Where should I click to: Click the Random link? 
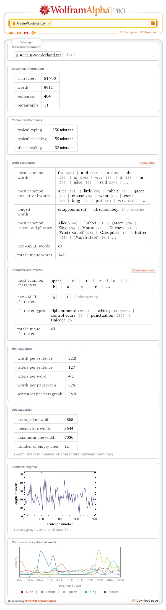point(148,32)
